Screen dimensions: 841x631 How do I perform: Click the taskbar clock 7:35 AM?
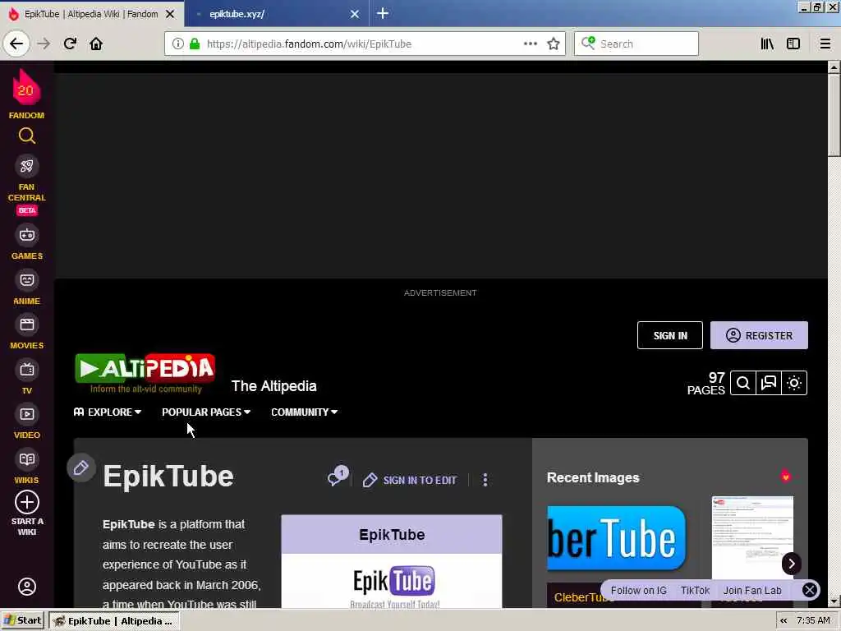(x=813, y=620)
